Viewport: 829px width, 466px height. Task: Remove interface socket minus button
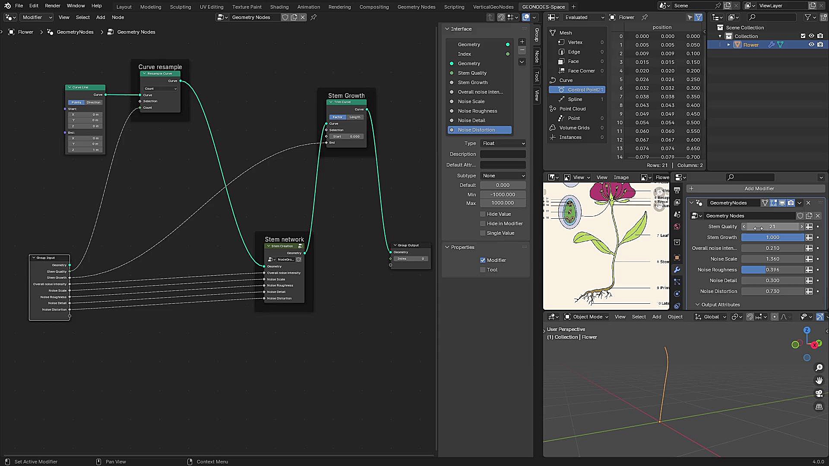click(x=522, y=51)
